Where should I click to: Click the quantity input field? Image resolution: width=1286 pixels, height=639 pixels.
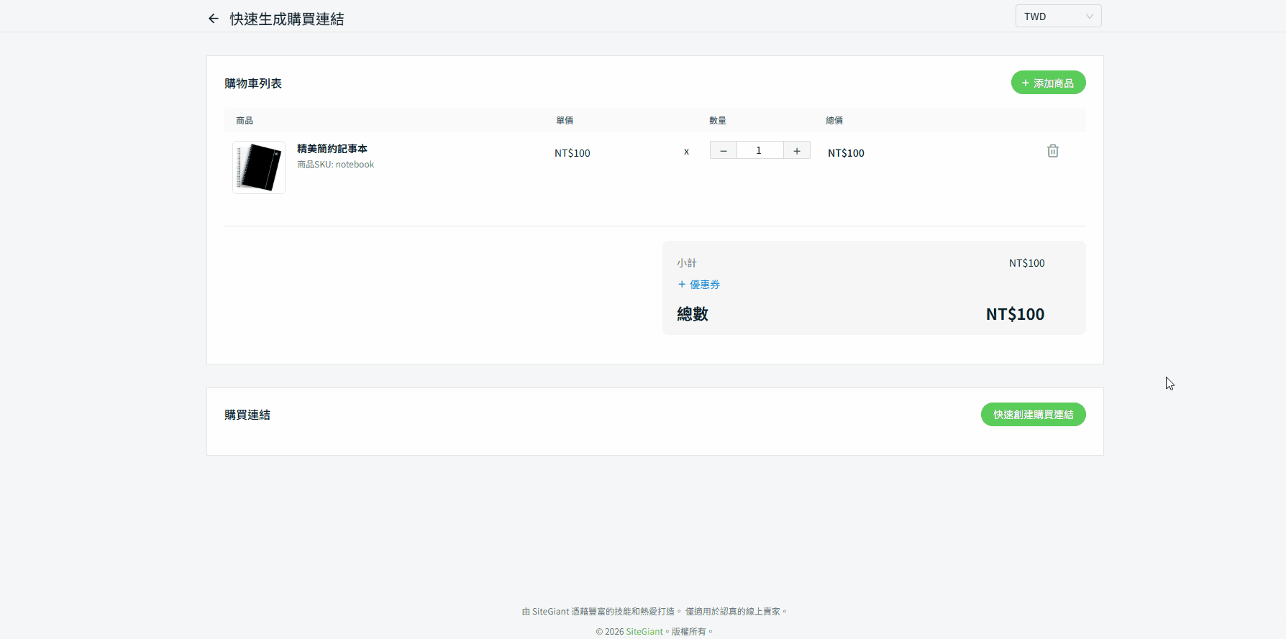click(x=759, y=150)
